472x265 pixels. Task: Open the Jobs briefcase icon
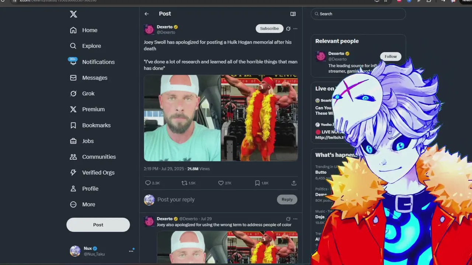(73, 141)
